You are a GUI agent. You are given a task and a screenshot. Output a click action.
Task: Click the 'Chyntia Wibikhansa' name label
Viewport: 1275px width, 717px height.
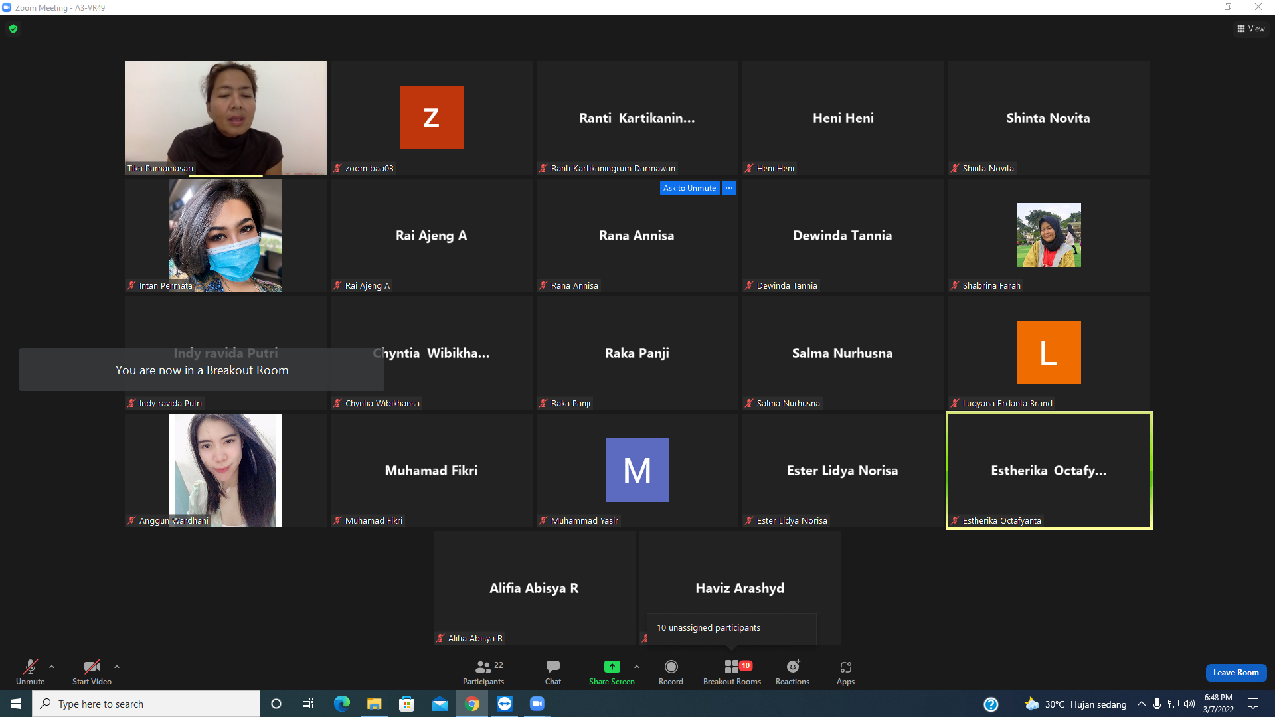point(382,403)
